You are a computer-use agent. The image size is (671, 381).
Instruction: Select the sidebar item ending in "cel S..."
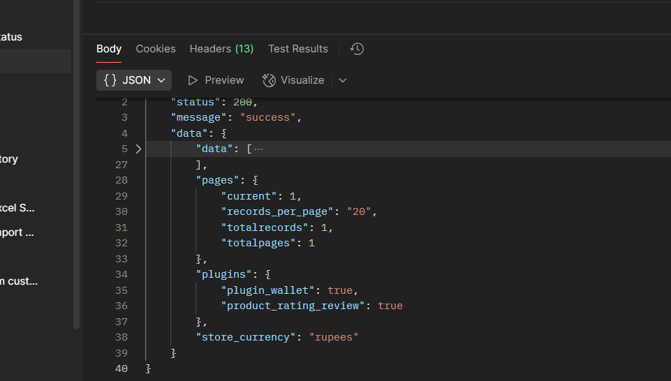(x=17, y=208)
